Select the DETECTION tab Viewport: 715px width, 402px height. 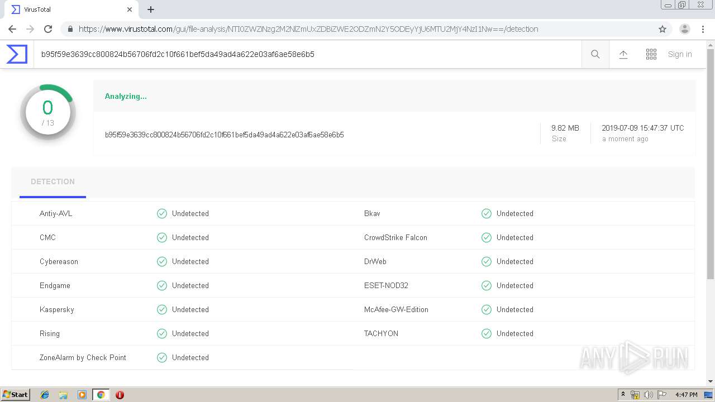(53, 181)
